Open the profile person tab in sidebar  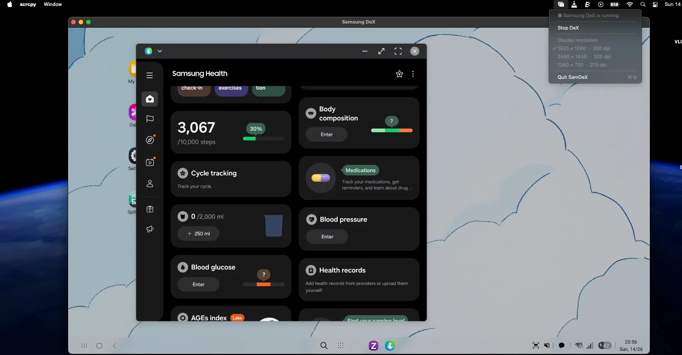[x=150, y=183]
